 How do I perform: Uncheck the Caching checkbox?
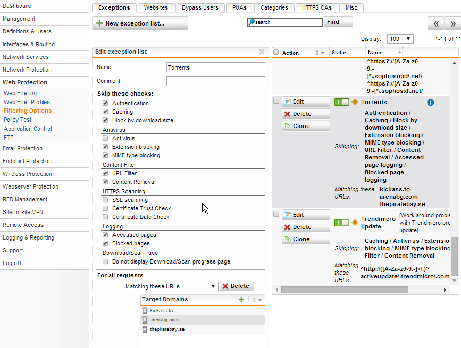pos(105,112)
